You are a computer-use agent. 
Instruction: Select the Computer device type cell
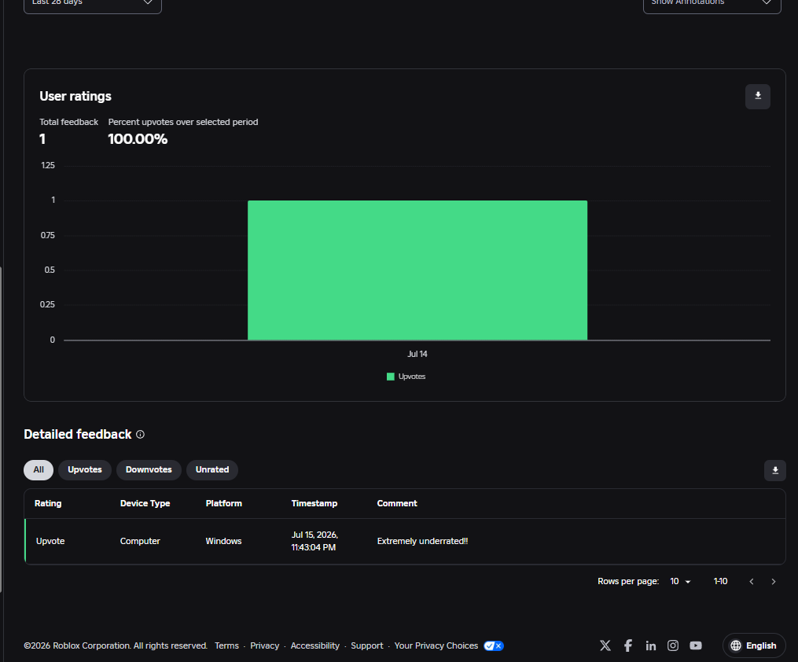[140, 541]
